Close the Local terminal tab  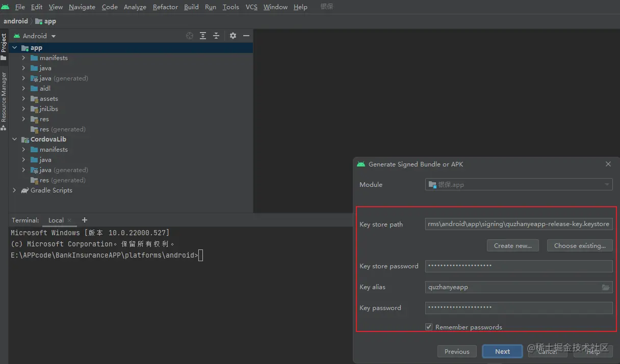tap(69, 220)
